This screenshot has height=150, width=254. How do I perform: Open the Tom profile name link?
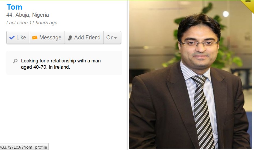coord(14,7)
